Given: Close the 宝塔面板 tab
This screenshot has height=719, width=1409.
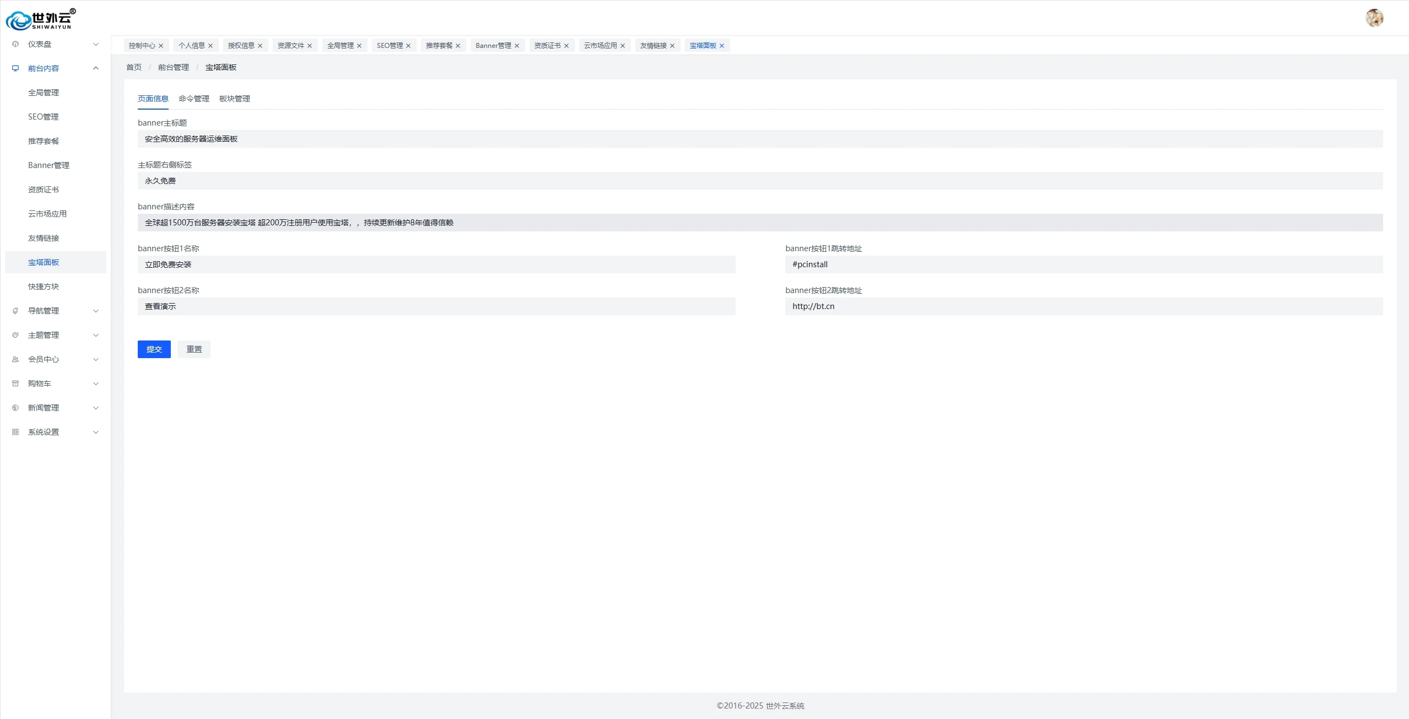Looking at the screenshot, I should (722, 46).
